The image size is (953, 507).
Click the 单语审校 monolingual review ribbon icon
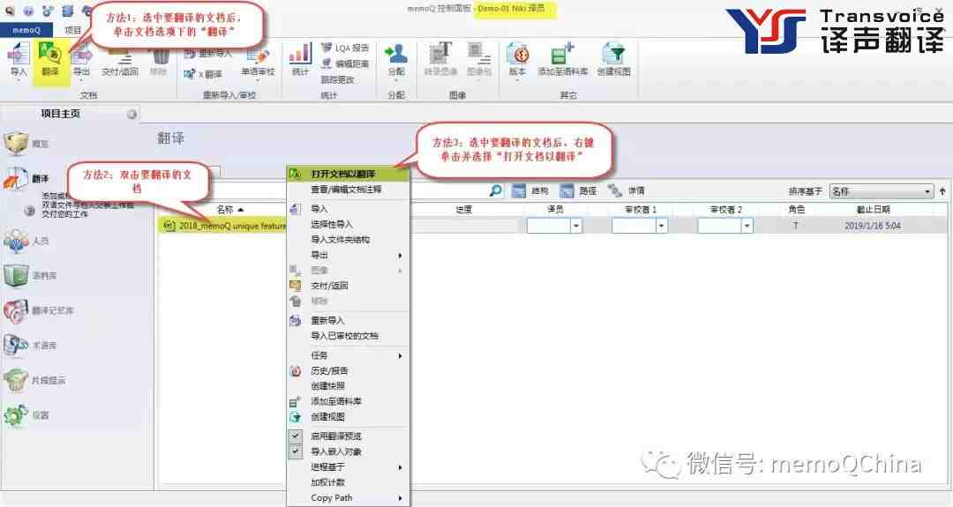(258, 61)
